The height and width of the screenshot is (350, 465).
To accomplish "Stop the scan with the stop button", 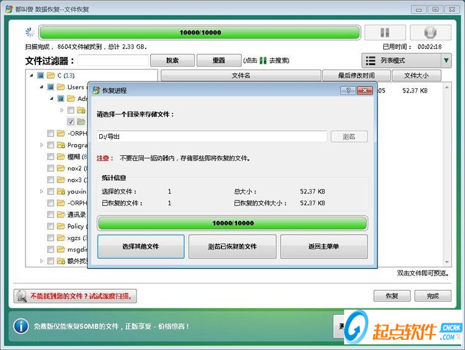I will [430, 32].
